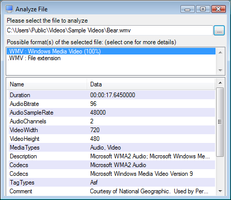Sort by the Name column header
This screenshot has height=200, width=231.
click(x=47, y=84)
